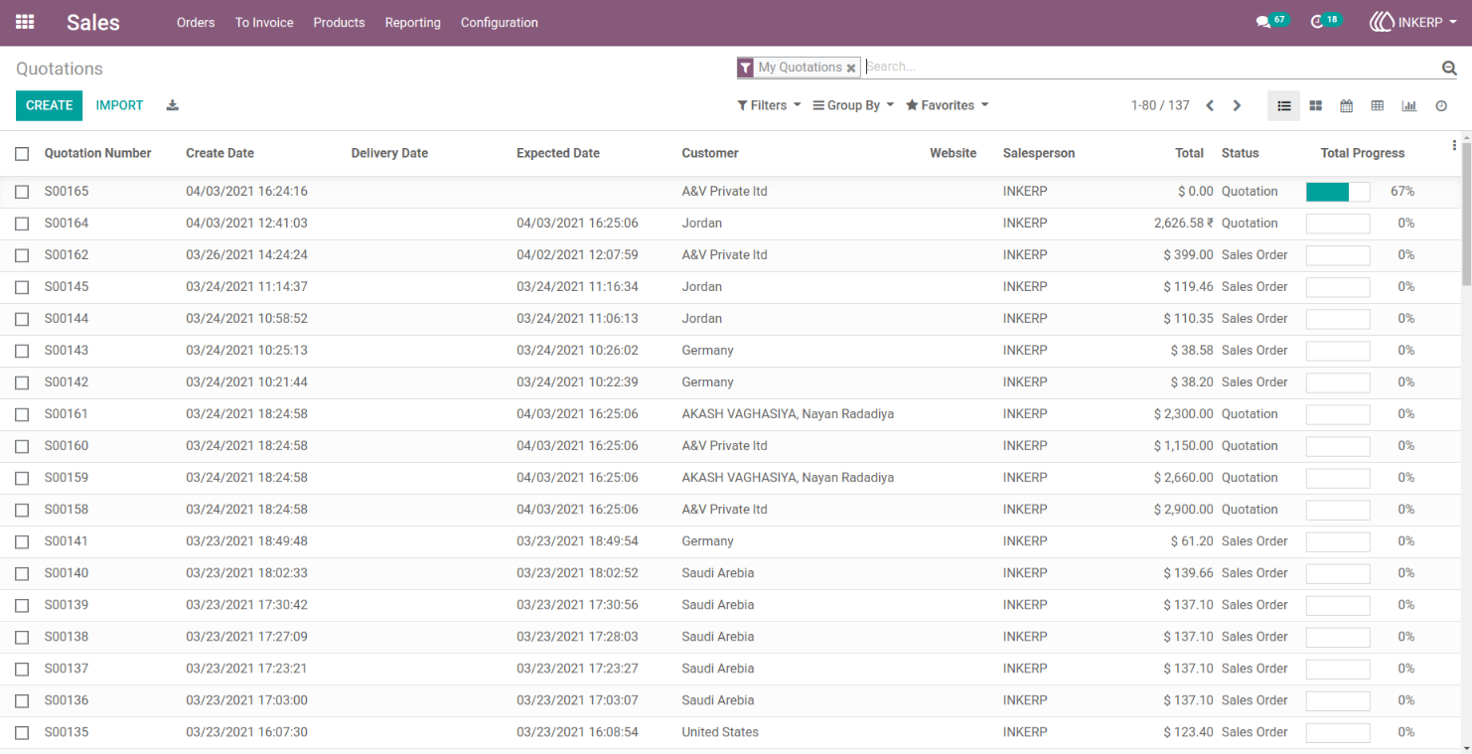The width and height of the screenshot is (1472, 754).
Task: Switch to calendar view
Action: 1346,105
